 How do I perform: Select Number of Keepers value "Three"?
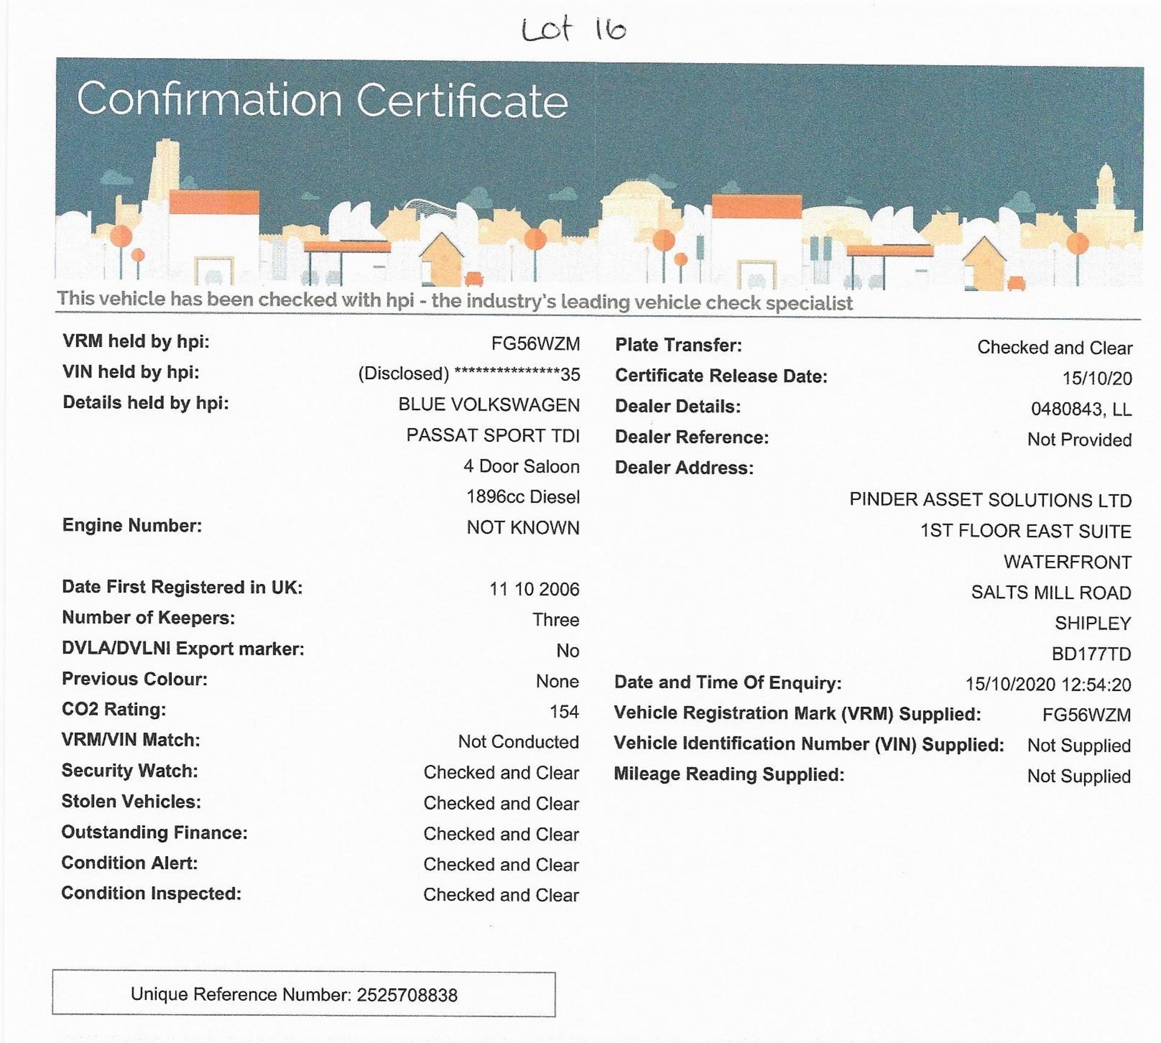[556, 620]
